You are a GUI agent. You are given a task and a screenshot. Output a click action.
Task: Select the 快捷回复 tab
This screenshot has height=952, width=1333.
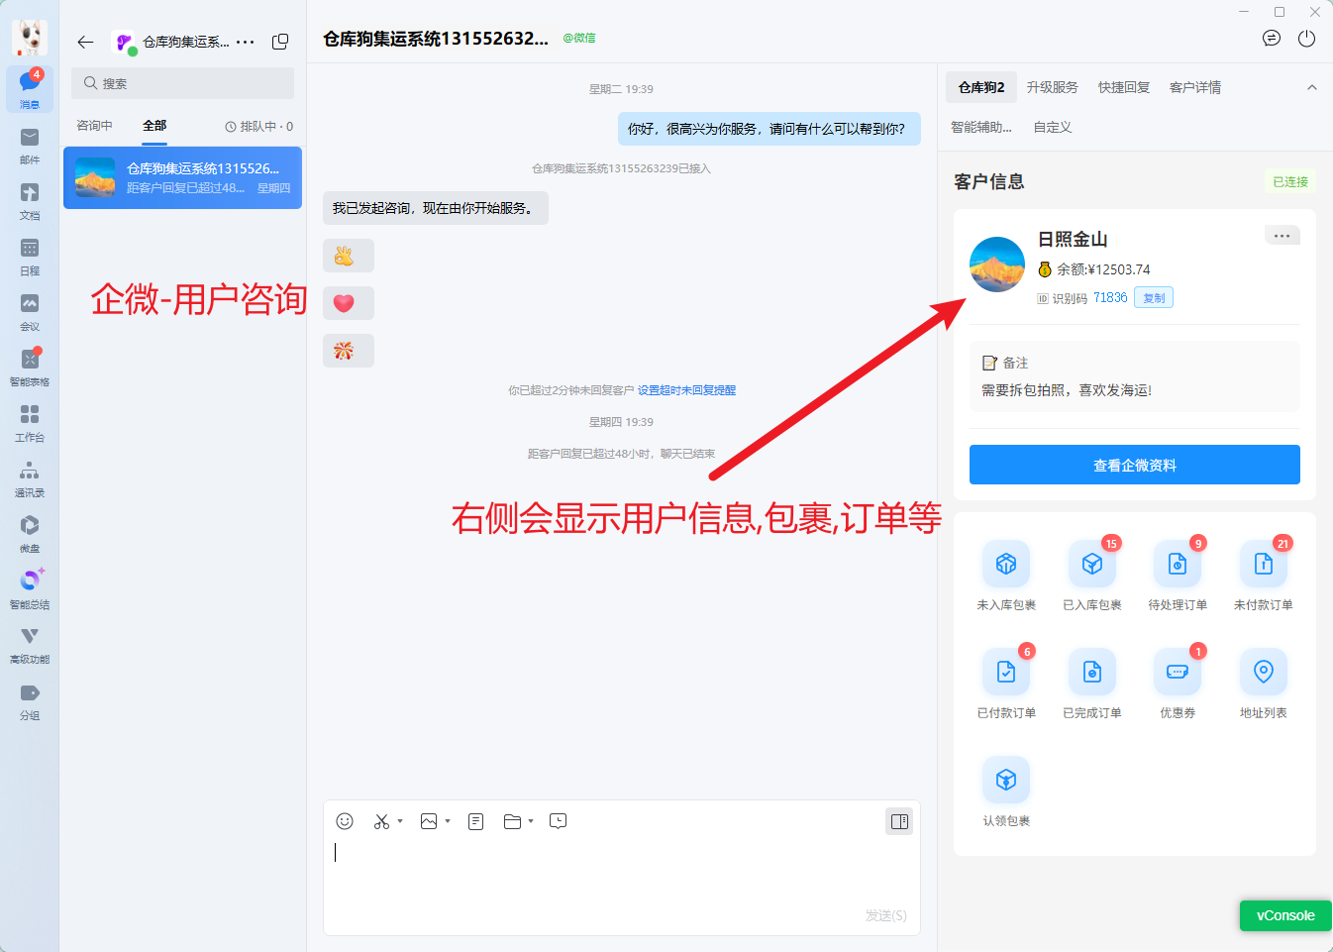[x=1124, y=87]
